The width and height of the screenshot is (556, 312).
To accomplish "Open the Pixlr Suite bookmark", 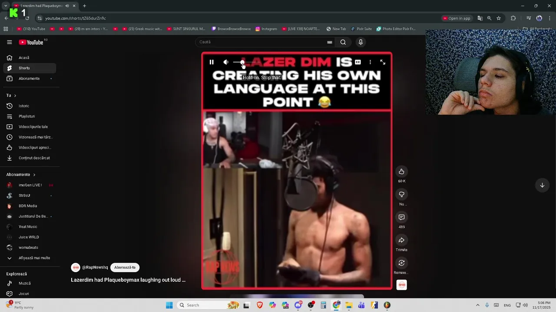I will [361, 29].
